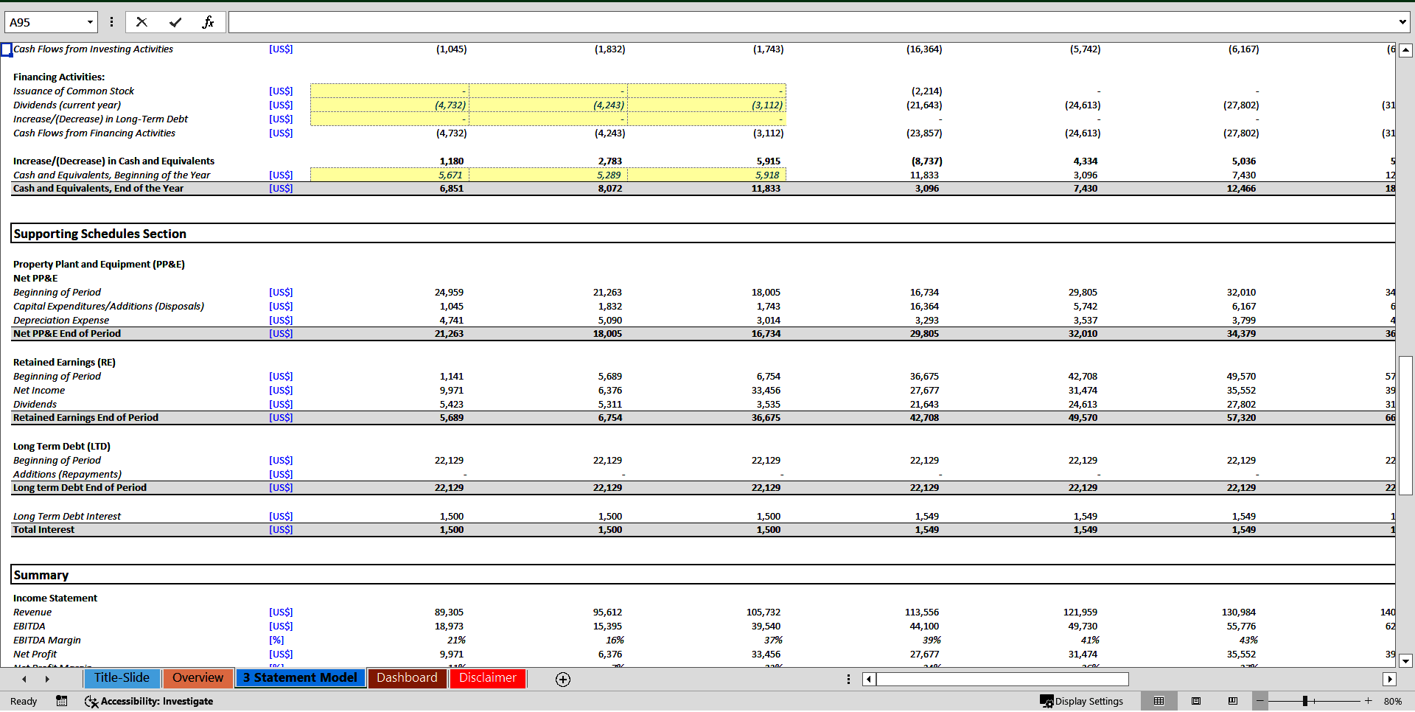Confirm entry with the checkmark icon
The width and height of the screenshot is (1415, 712).
tap(175, 22)
